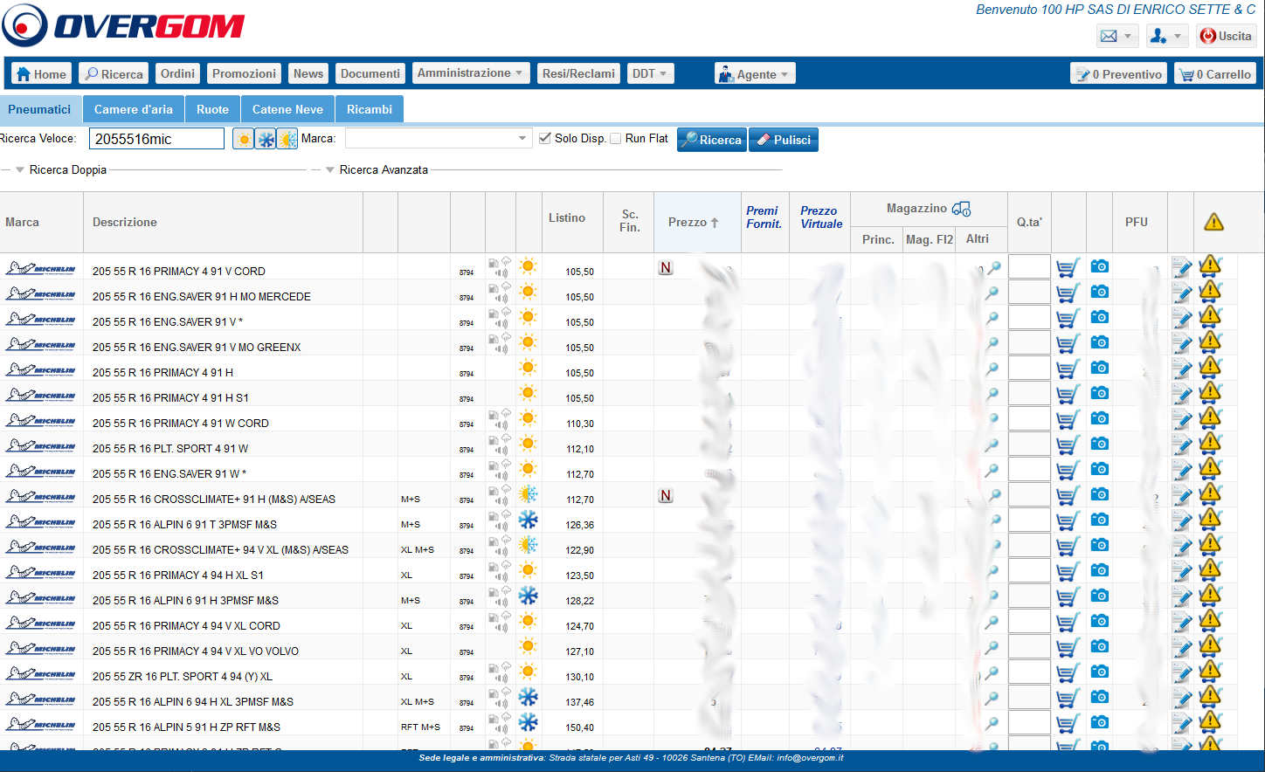View photo of ENG.SAVER 91 H MO MERCEDE
Screen dimensions: 1265x772
tap(1100, 291)
